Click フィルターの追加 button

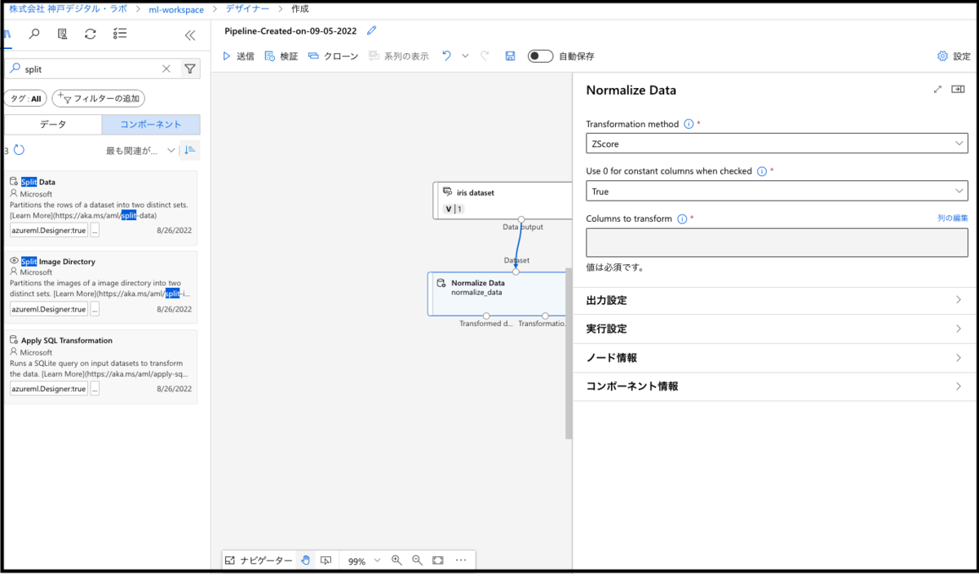(99, 99)
